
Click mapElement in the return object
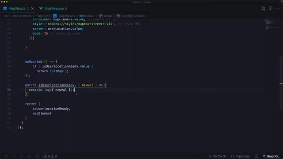tap(42, 114)
